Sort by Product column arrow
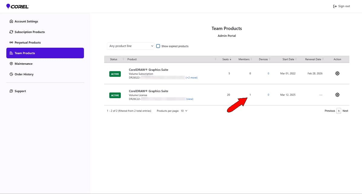Screen dimensions: 362x194 [x=216, y=59]
